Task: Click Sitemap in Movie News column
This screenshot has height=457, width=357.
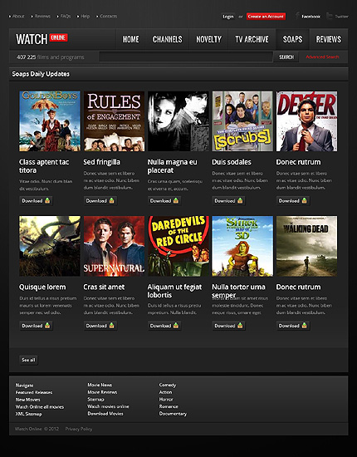Action: tap(95, 400)
